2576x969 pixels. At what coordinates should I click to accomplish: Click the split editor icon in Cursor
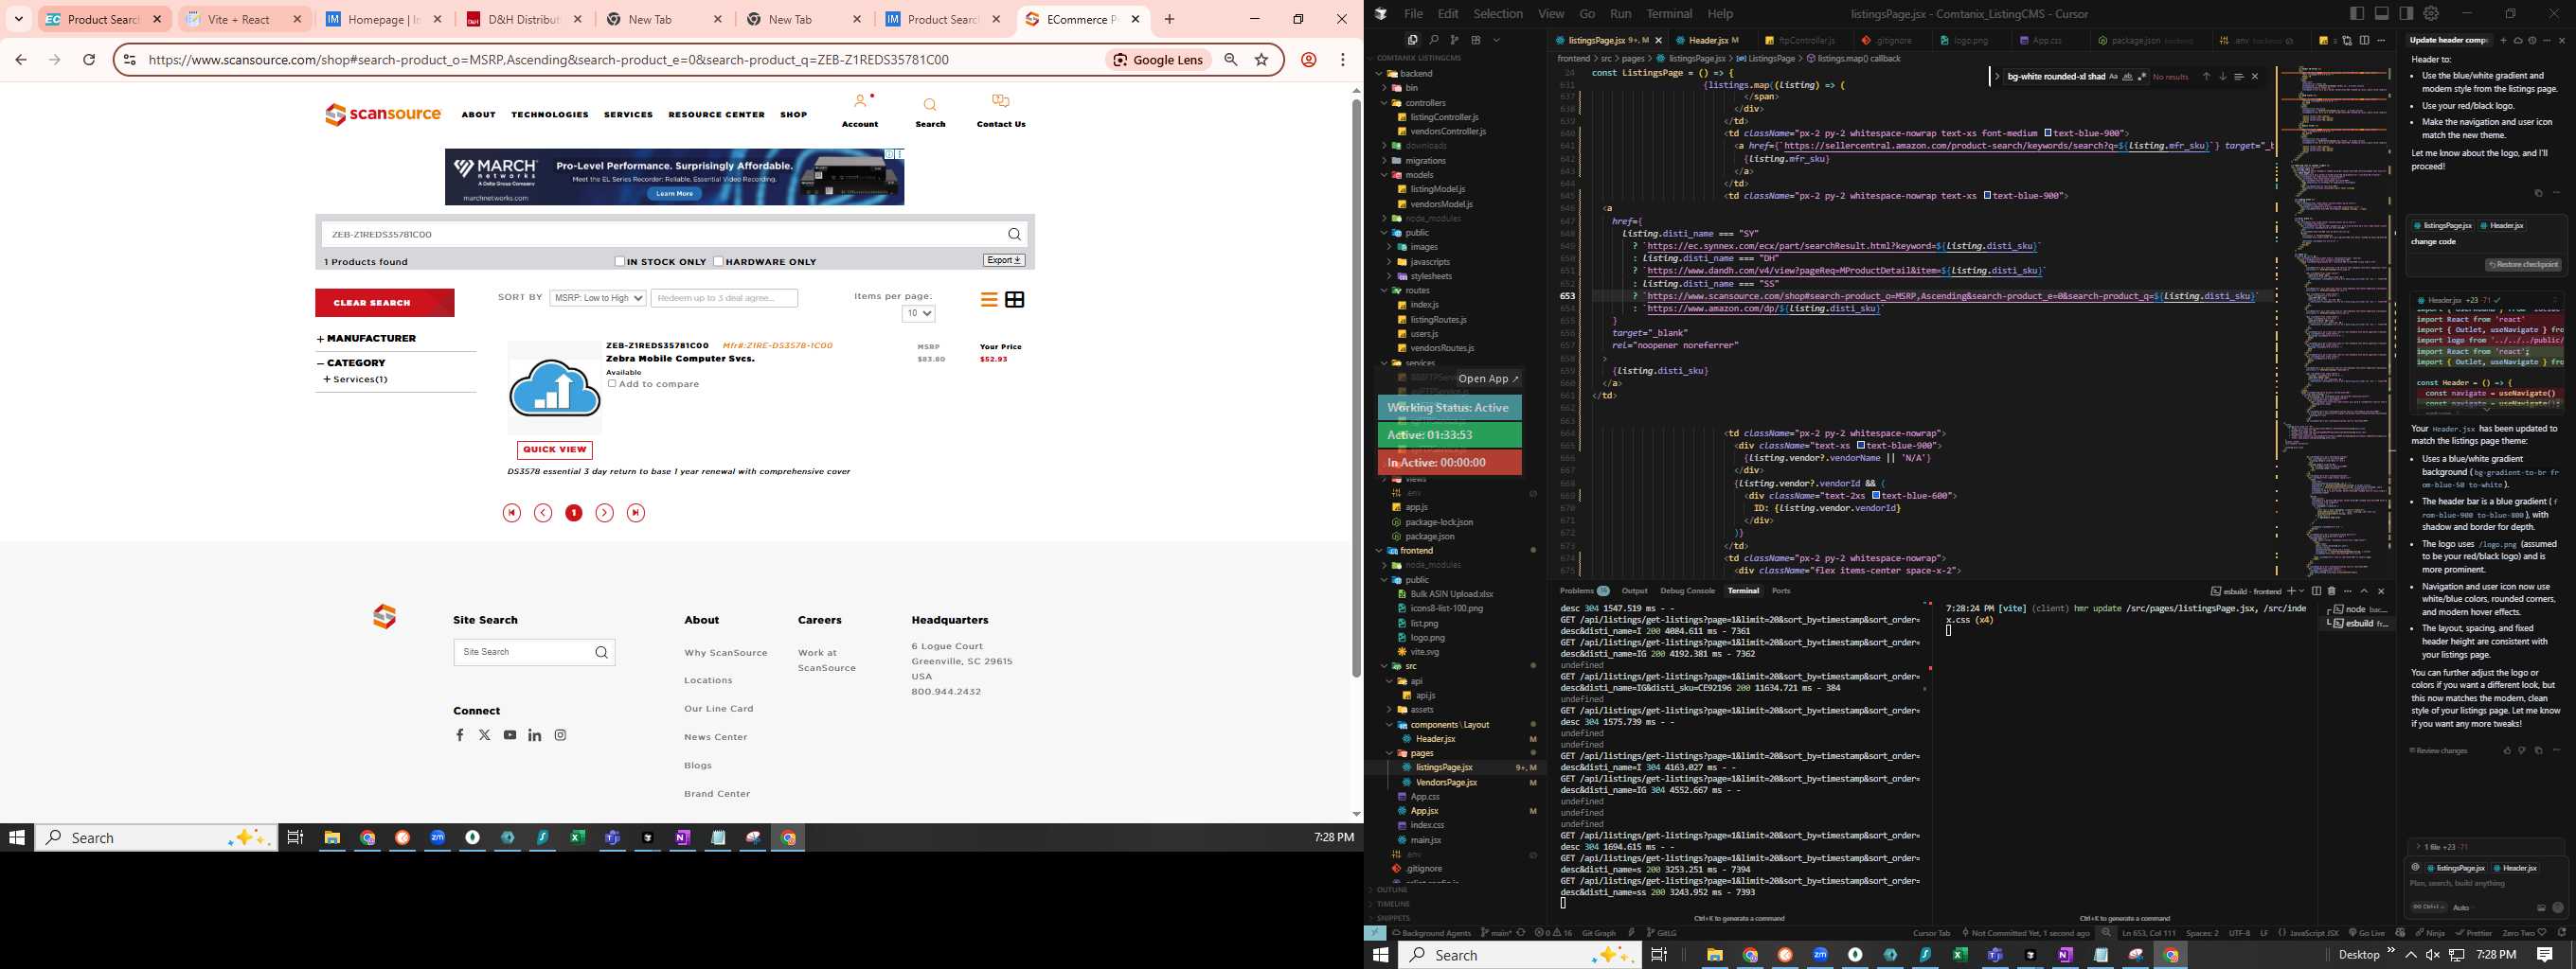click(2365, 40)
